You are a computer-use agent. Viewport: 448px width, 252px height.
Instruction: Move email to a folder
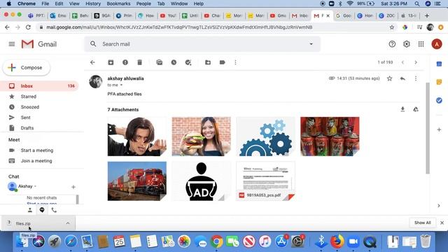pos(208,62)
